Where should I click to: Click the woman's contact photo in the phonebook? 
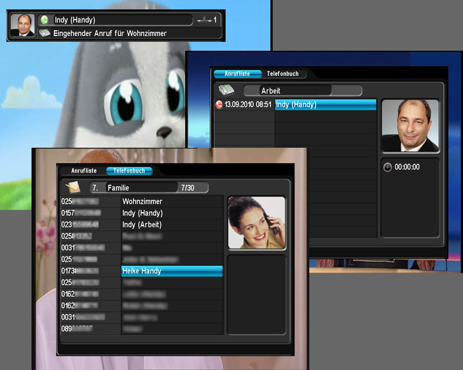point(256,223)
